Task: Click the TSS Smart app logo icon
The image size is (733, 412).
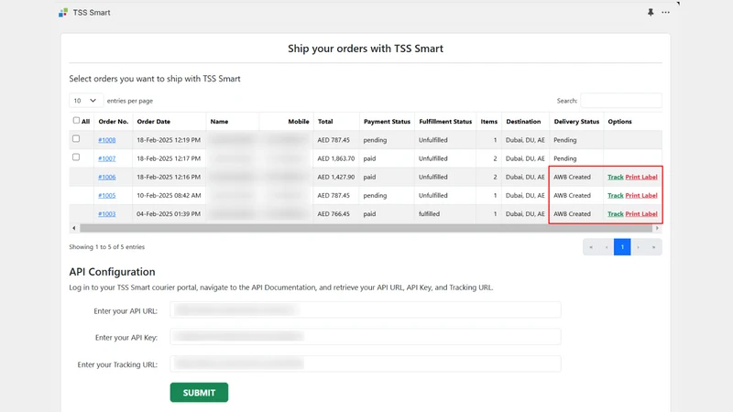Action: tap(63, 13)
